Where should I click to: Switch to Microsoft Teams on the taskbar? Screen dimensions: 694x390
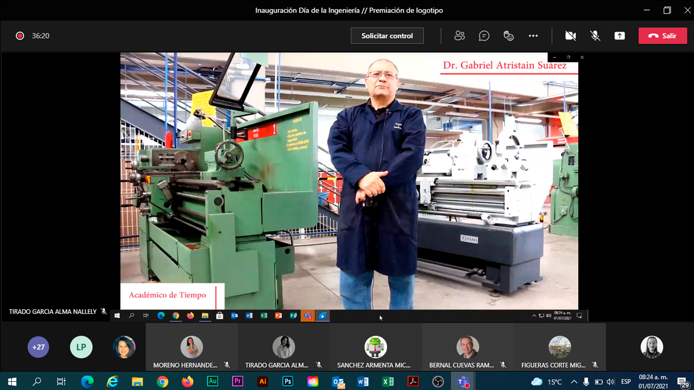(x=463, y=381)
